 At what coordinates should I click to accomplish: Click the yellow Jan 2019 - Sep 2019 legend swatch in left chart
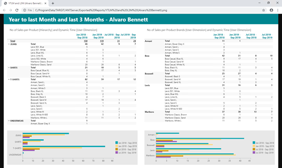click(x=116, y=146)
